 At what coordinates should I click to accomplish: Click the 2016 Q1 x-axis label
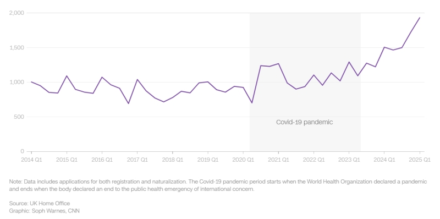click(x=102, y=160)
